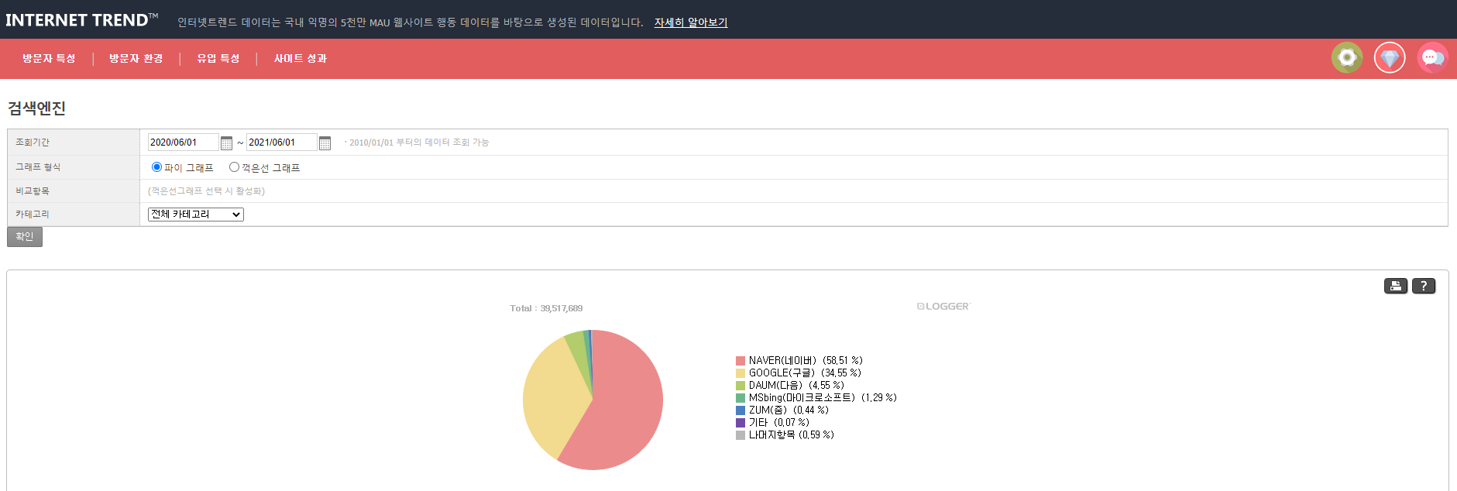Click the 그래프 형식 row label
Image resolution: width=1457 pixels, height=491 pixels.
coord(38,167)
